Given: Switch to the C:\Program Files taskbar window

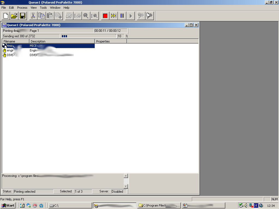Looking at the screenshot, I should pos(159,205).
